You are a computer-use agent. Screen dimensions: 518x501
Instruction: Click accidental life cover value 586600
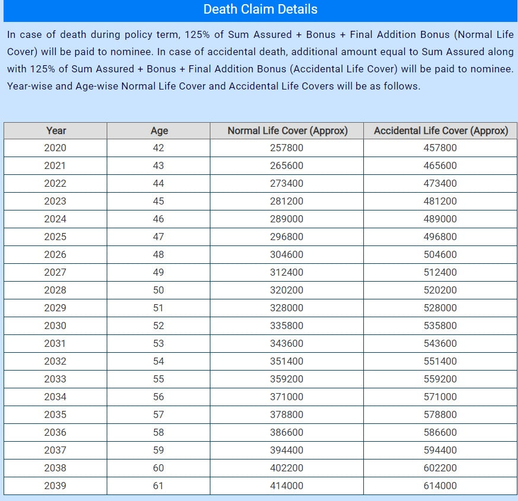click(x=440, y=433)
